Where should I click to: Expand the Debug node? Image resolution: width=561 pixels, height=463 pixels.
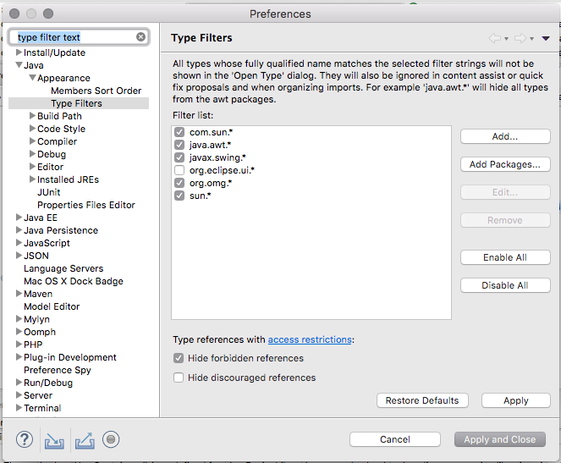(x=32, y=154)
